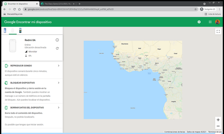Choose REPRODUCIR SONIDO action
This screenshot has width=224, height=134.
coord(21,66)
